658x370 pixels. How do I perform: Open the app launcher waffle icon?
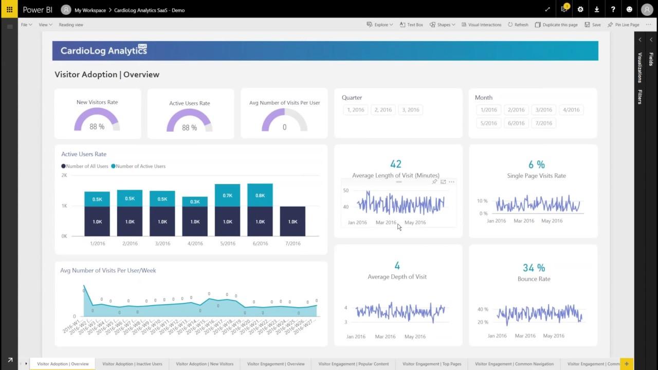pos(9,9)
